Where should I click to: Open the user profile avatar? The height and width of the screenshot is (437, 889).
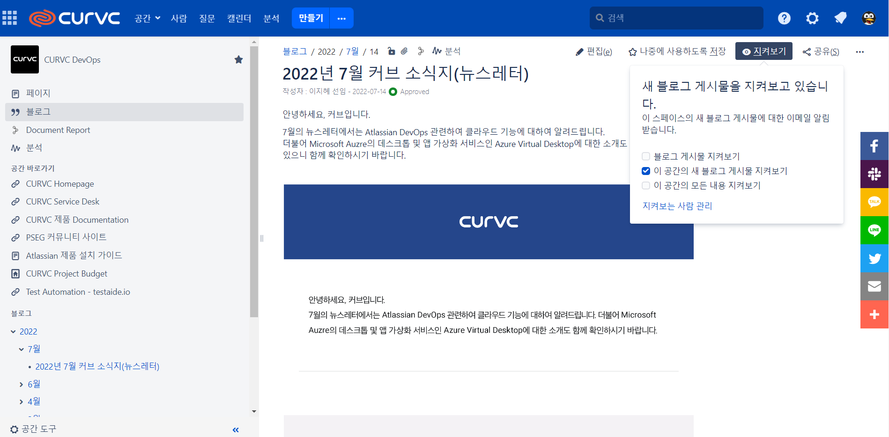pyautogui.click(x=869, y=18)
